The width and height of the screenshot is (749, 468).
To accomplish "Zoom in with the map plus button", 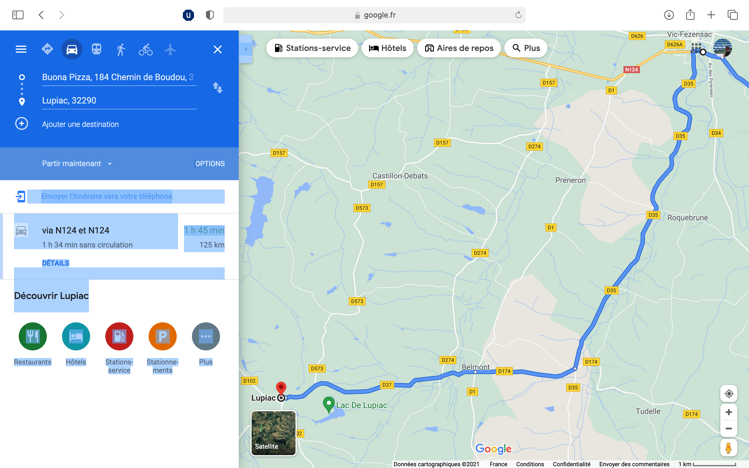I will (x=729, y=412).
